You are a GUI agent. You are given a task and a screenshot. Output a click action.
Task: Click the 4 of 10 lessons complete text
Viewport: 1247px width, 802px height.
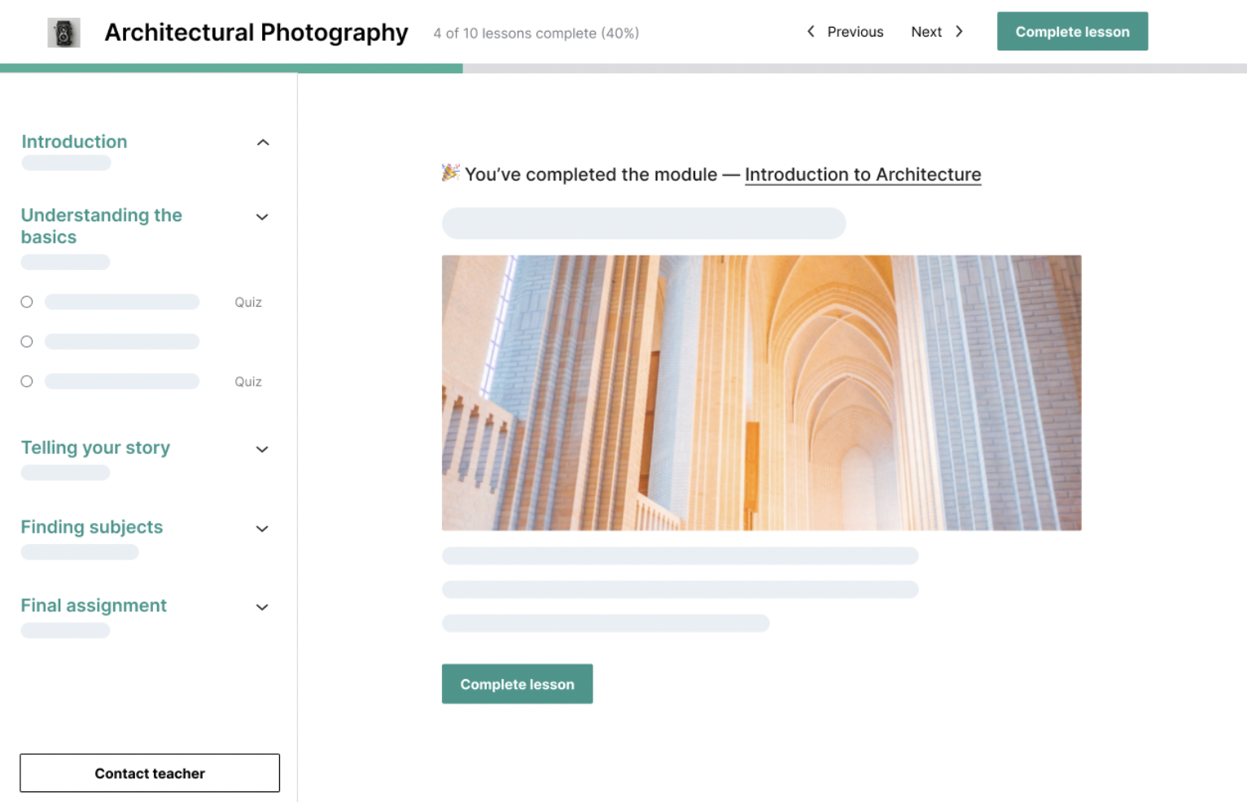[536, 33]
